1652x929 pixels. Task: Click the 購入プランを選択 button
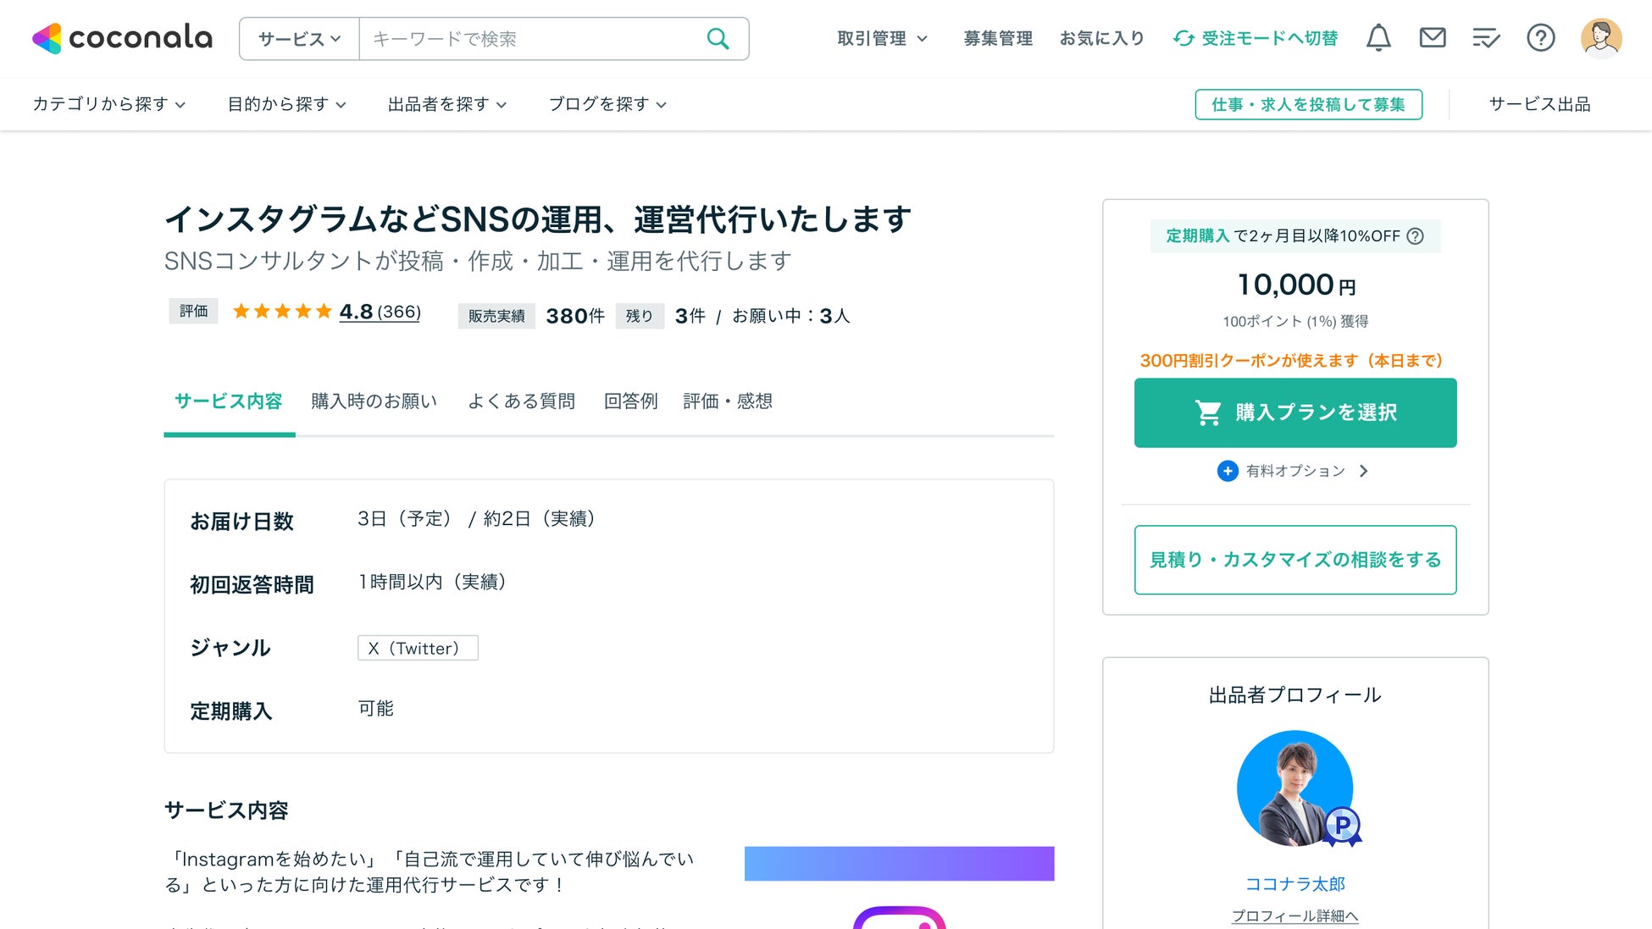pyautogui.click(x=1294, y=412)
